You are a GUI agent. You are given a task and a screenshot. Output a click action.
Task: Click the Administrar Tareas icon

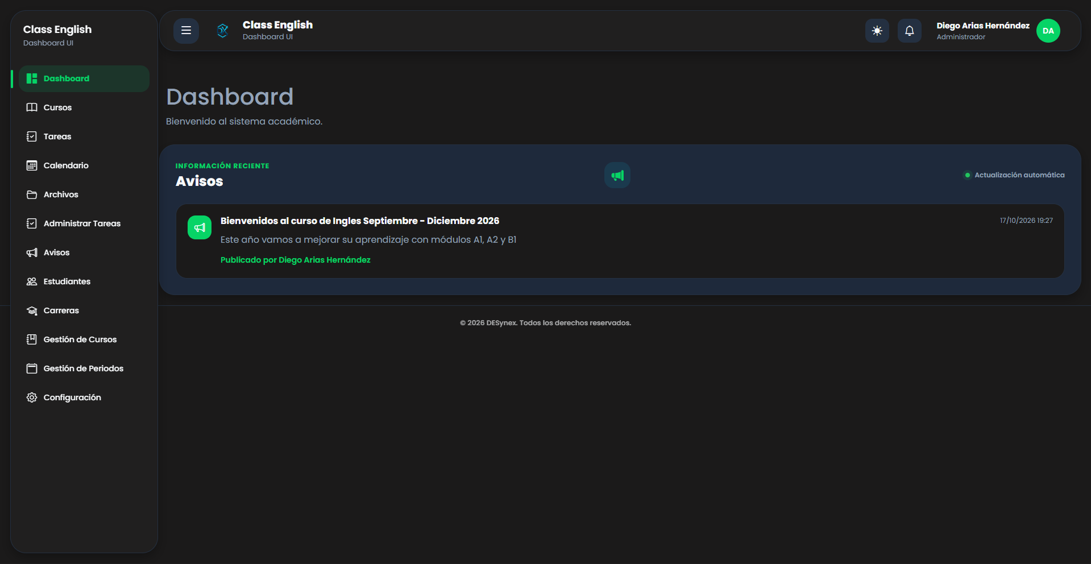[x=32, y=223]
